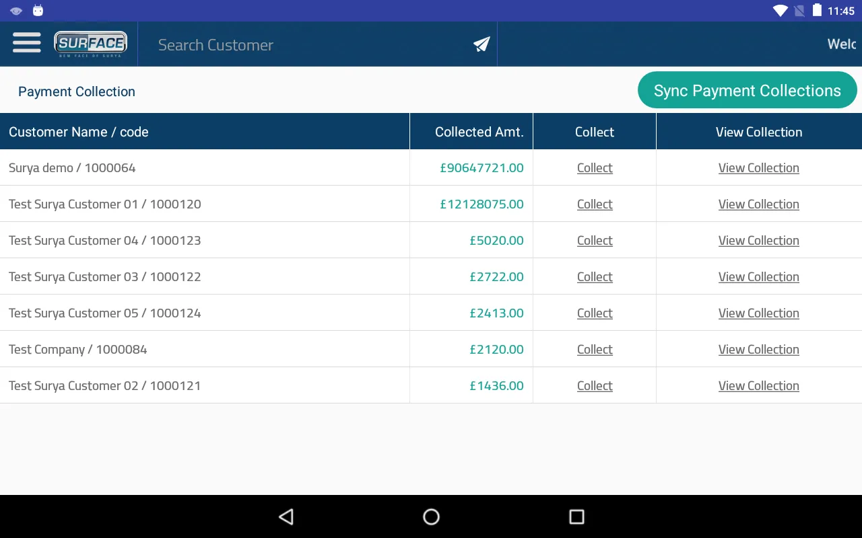View Collection for Test Surya Customer 01

759,204
